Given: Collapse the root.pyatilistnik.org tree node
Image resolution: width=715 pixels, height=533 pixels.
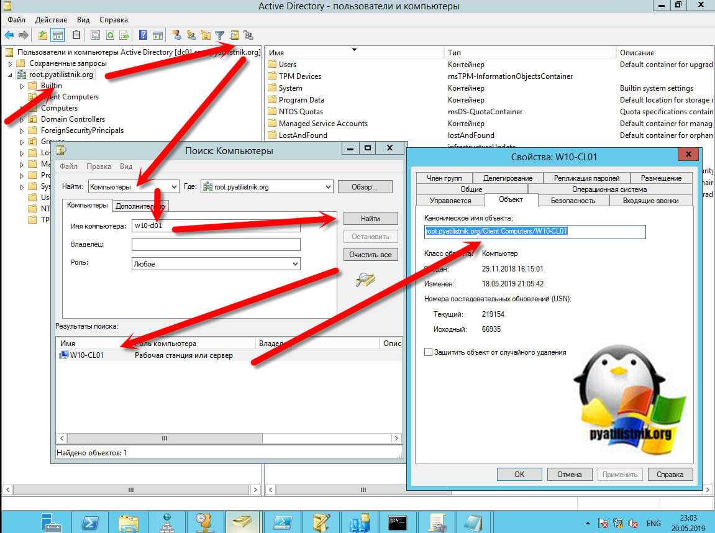Looking at the screenshot, I should tap(10, 75).
